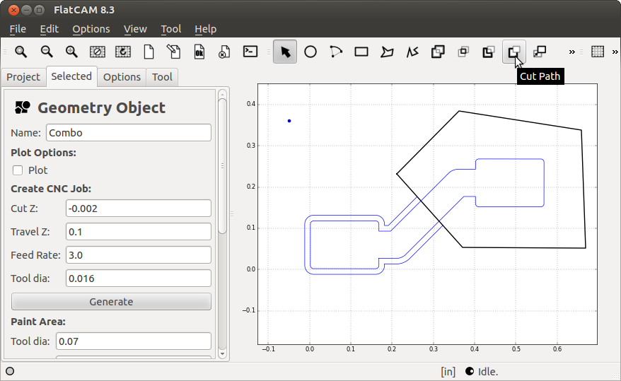Activate the Add Polygon tool
Image resolution: width=621 pixels, height=381 pixels.
[387, 52]
